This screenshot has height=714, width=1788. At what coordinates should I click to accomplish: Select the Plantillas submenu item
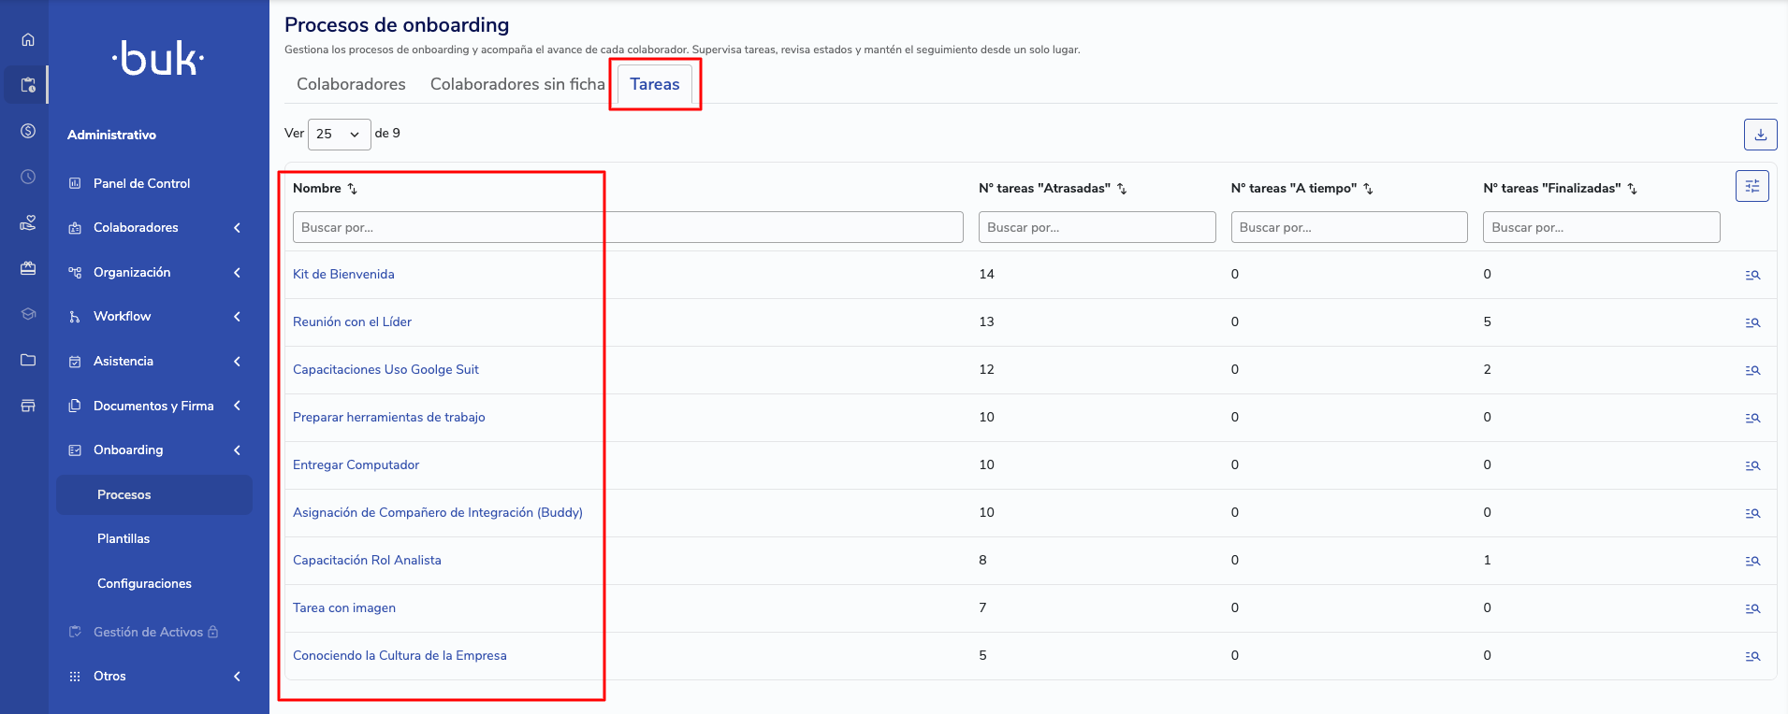click(x=124, y=539)
